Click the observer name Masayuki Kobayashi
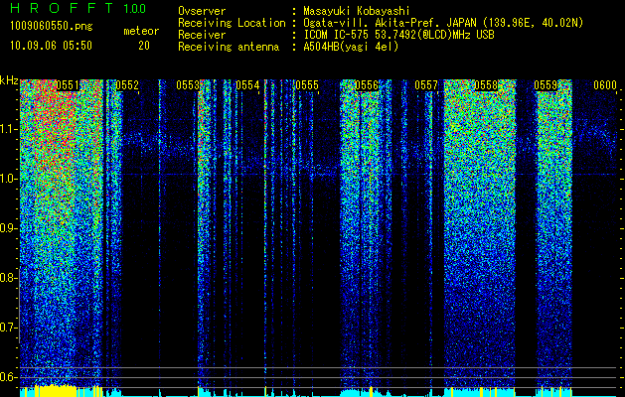 (356, 11)
